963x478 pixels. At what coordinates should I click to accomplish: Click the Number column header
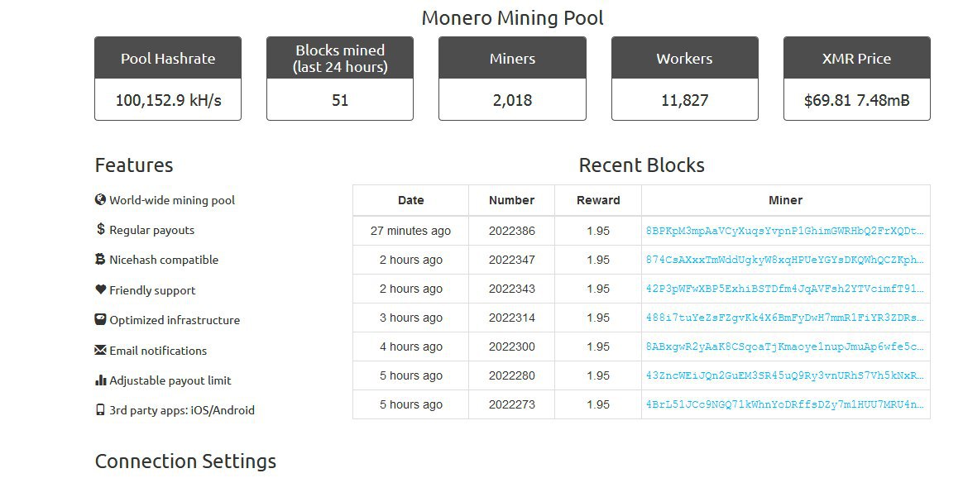(511, 200)
